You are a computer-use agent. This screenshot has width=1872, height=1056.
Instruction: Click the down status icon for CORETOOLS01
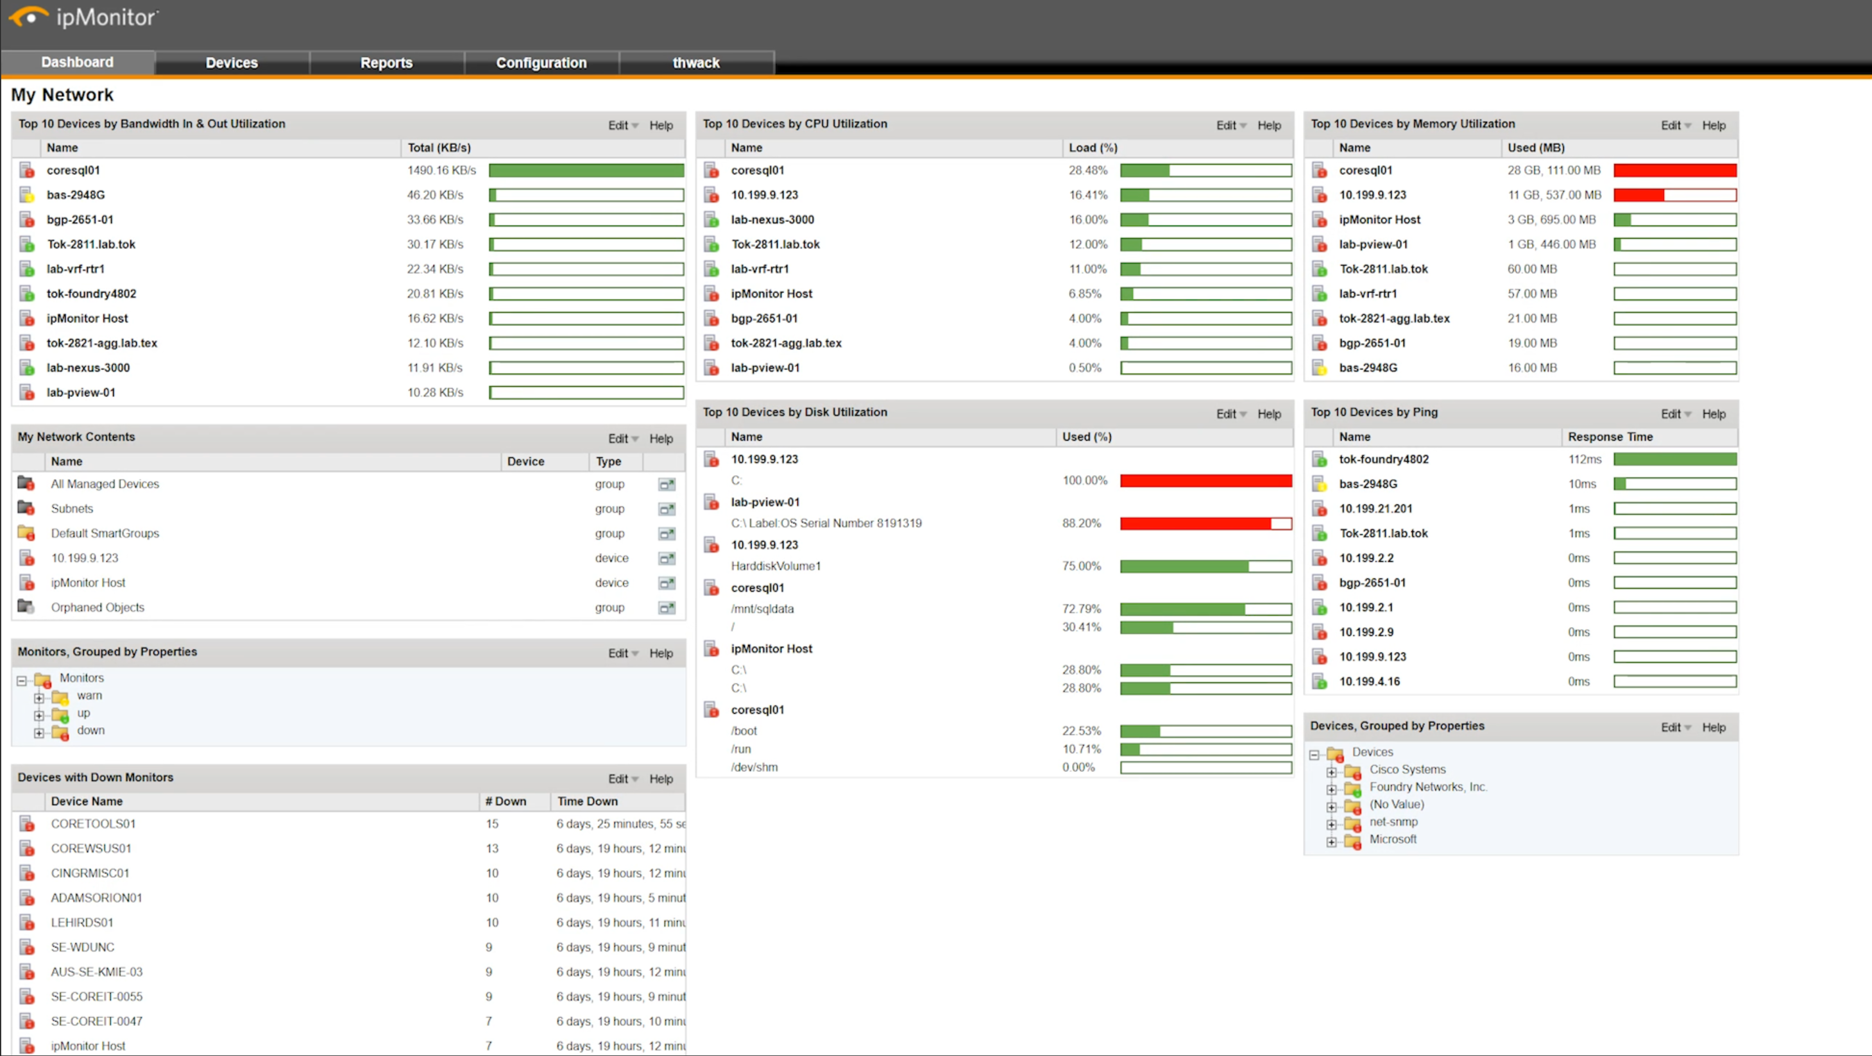click(x=26, y=824)
